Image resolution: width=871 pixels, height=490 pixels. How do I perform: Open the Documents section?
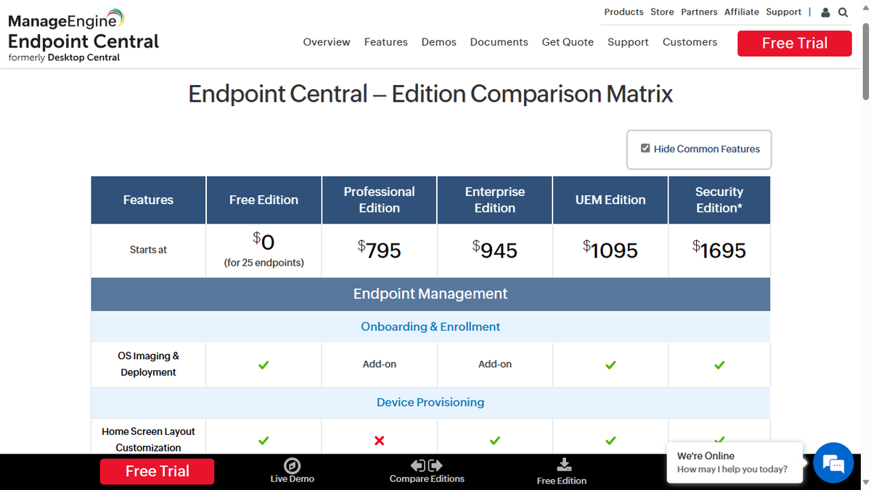pos(499,42)
